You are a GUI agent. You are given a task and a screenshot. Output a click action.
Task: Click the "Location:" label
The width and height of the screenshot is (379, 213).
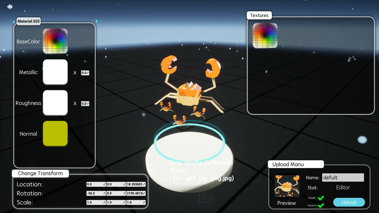(30, 184)
